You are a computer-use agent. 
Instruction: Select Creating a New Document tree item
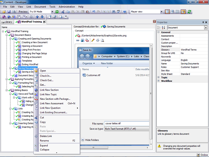tap(35, 42)
